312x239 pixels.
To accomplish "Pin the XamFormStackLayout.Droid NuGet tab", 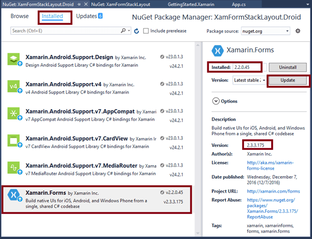I will pos(79,4).
